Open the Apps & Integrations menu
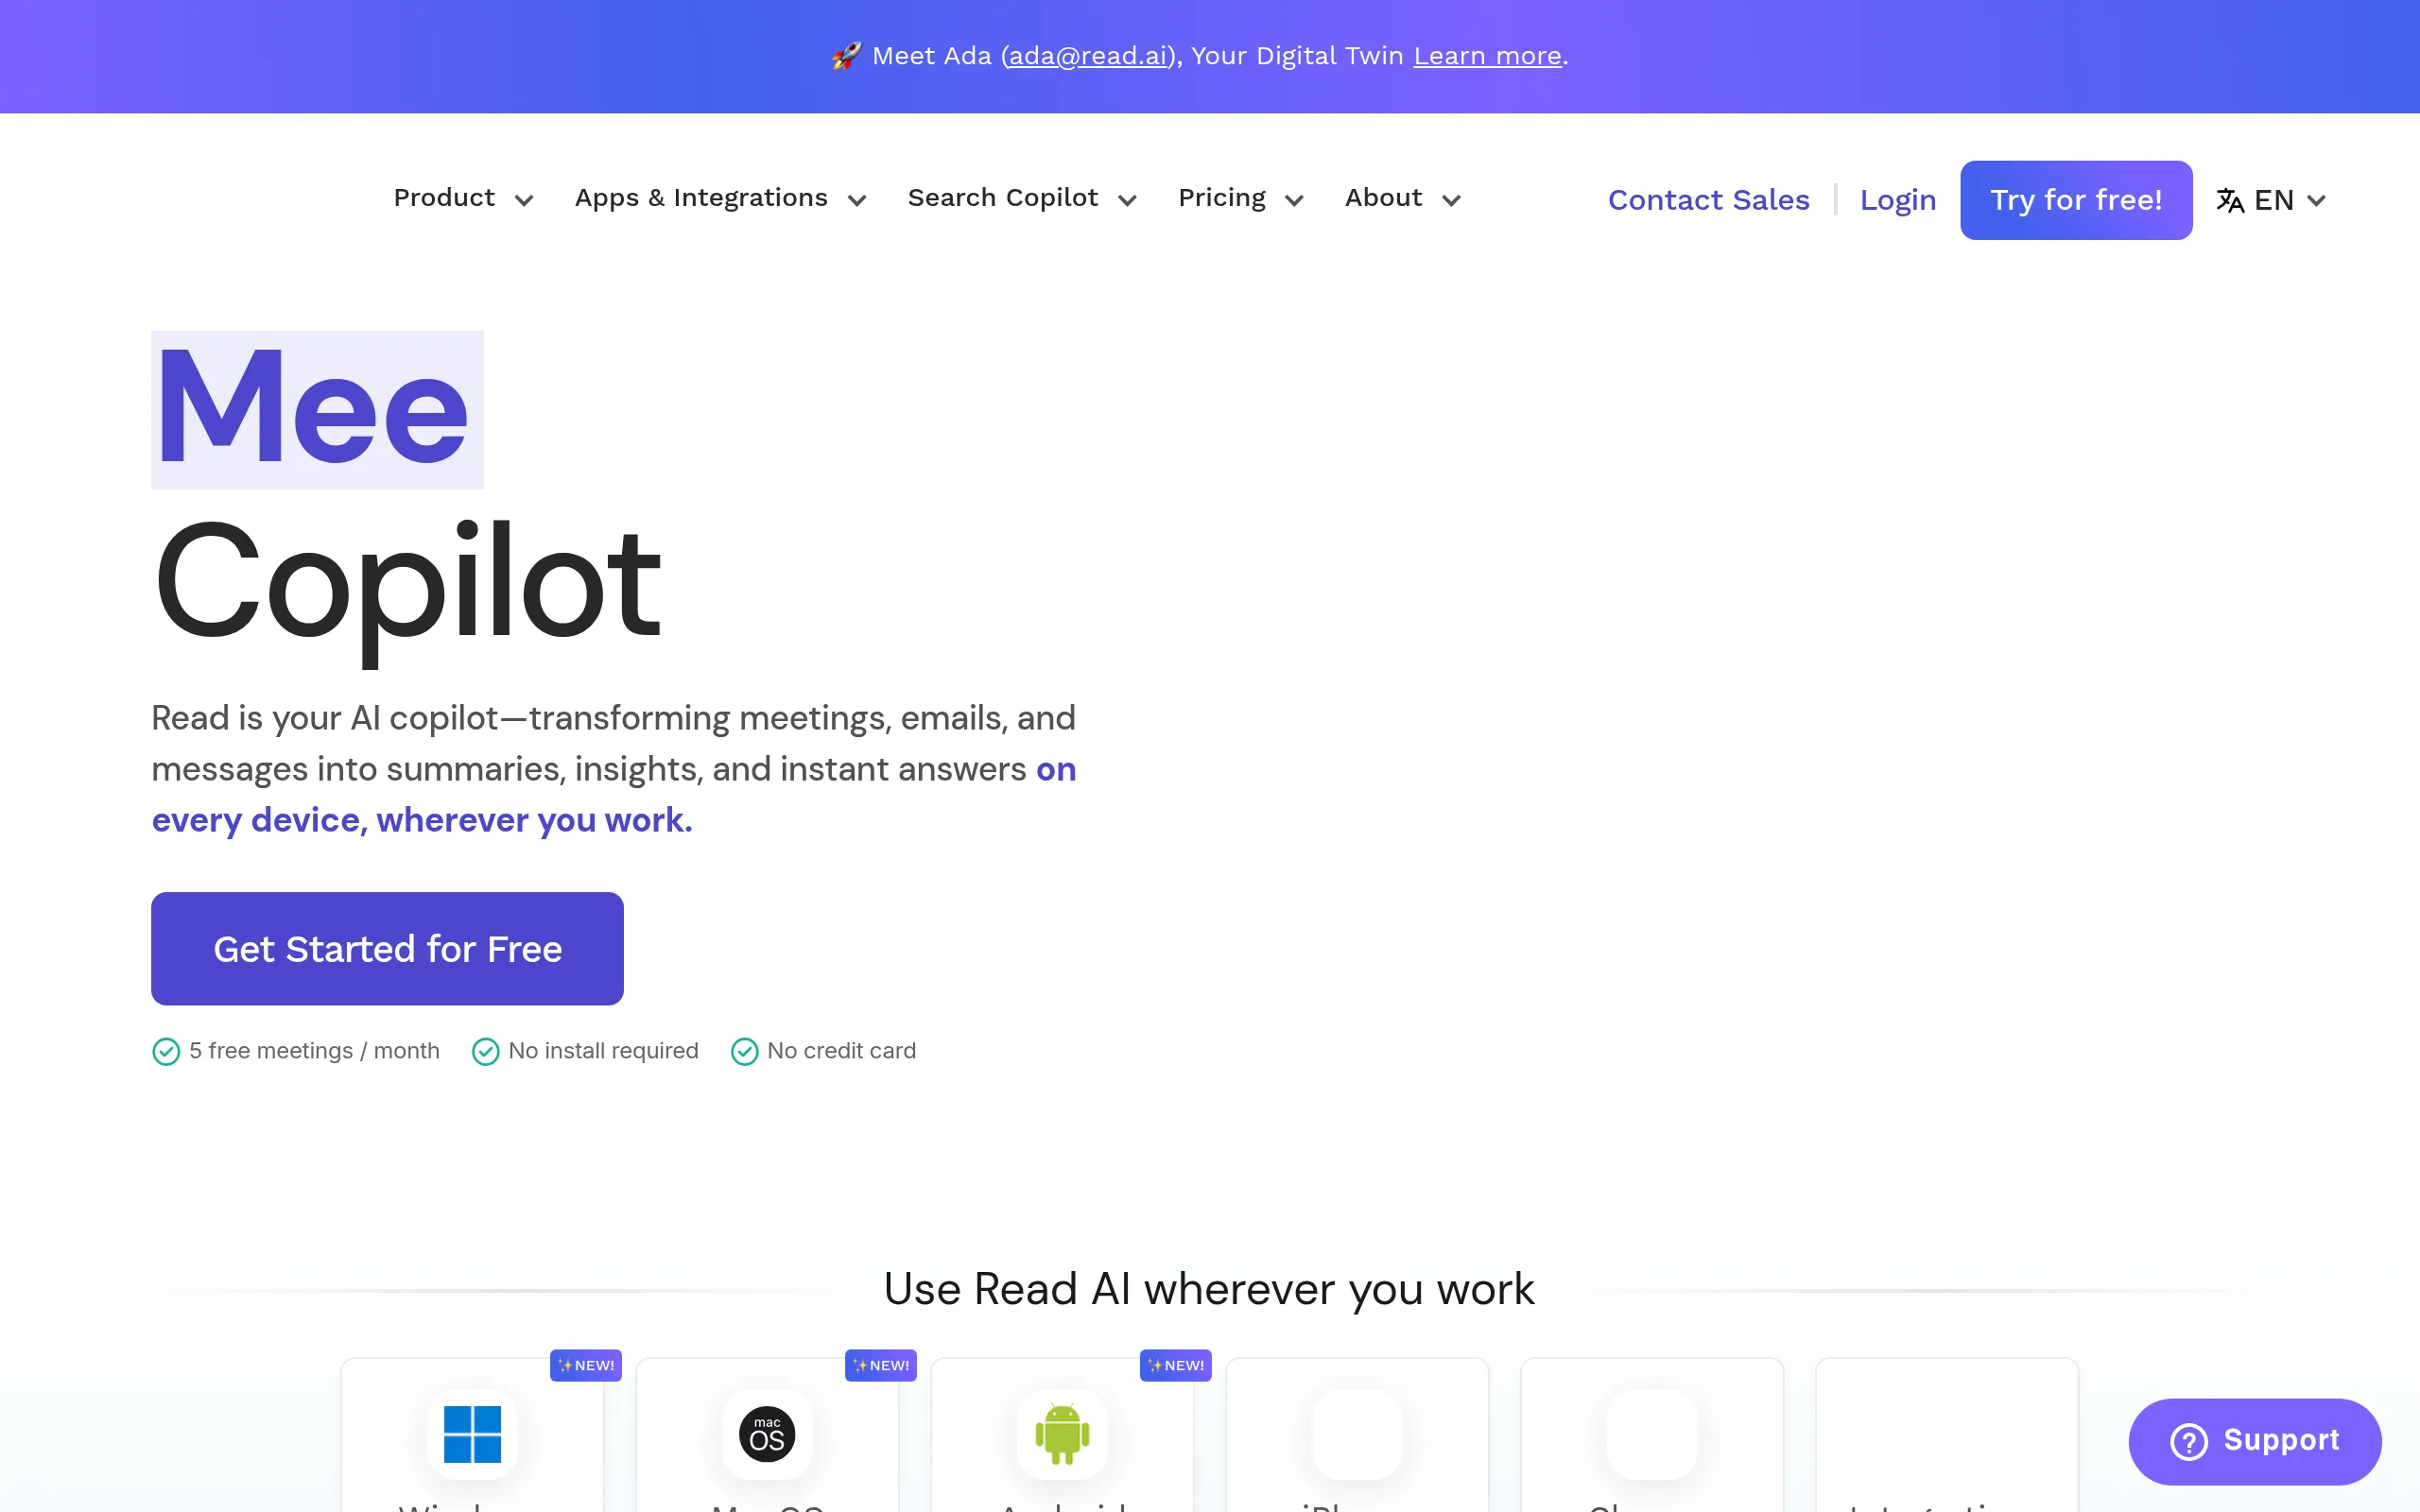Image resolution: width=2420 pixels, height=1512 pixels. point(720,199)
